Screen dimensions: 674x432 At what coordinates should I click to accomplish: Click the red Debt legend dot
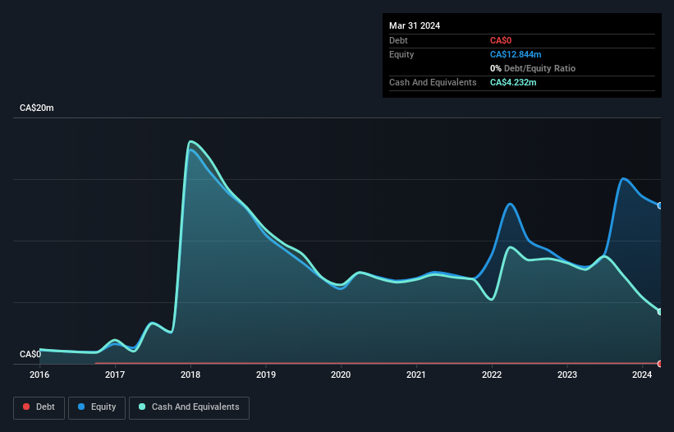pyautogui.click(x=26, y=407)
